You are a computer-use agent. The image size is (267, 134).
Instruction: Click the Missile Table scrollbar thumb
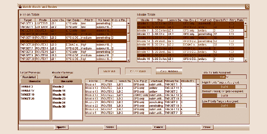(245, 31)
